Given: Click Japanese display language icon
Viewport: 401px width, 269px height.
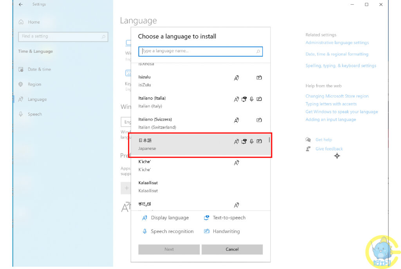Looking at the screenshot, I should [237, 141].
